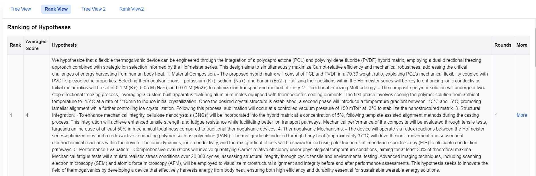
Task: Select the highlighted Rank View tab
Action: point(56,9)
